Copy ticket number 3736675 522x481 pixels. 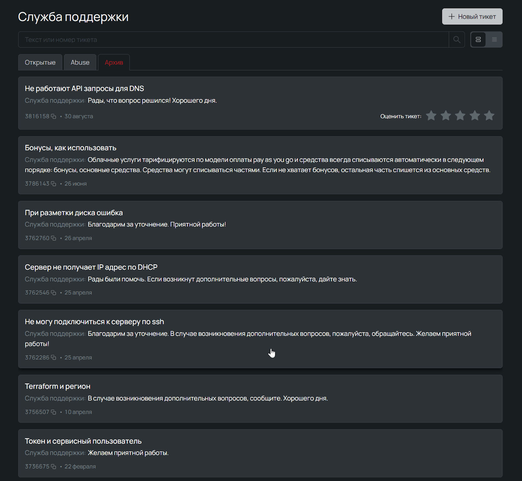click(54, 467)
